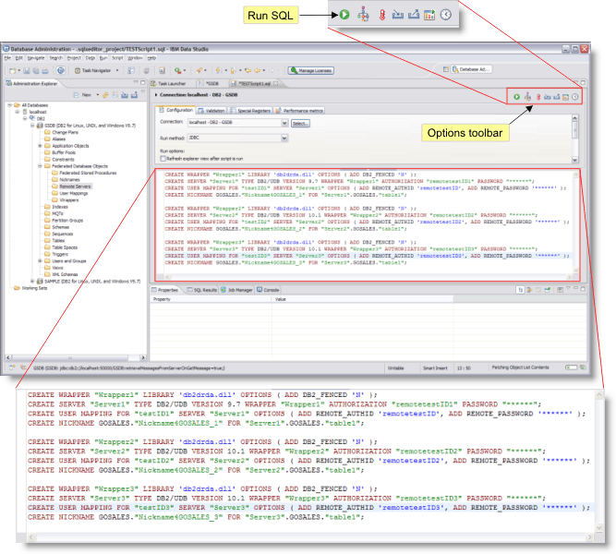616x554 pixels.
Task: Collapse the All Databases tree node
Action: pos(10,105)
